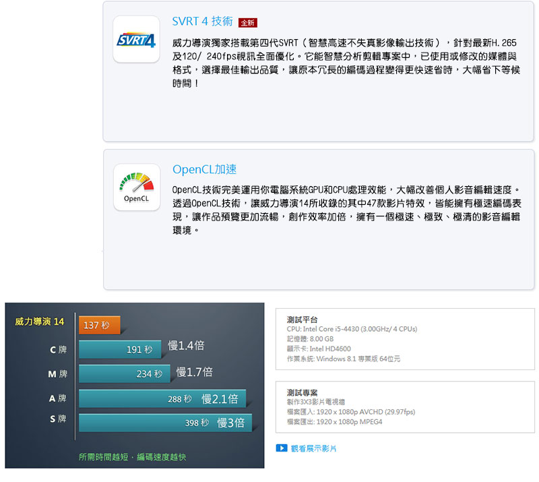Click the 記憶體: 8.00 GB line
Screen dimensions: 539x482
(310, 339)
